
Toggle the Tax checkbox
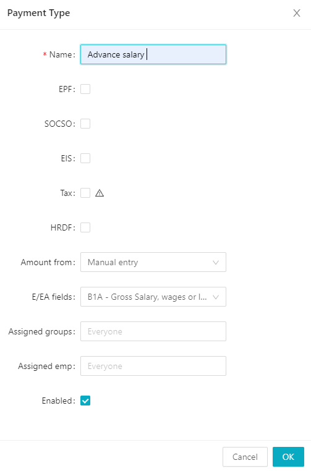point(85,193)
